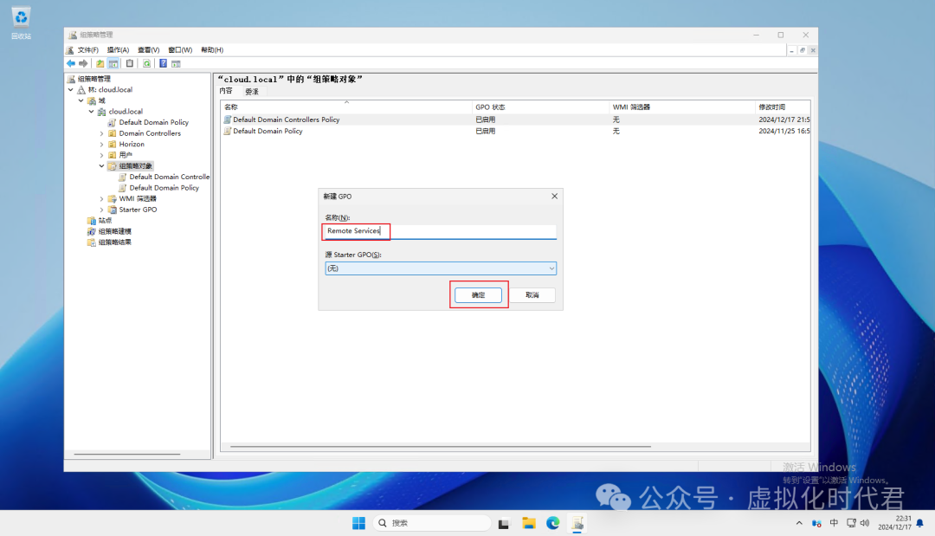Image resolution: width=935 pixels, height=536 pixels.
Task: Open Microsoft Edge from the taskbar
Action: coord(552,523)
